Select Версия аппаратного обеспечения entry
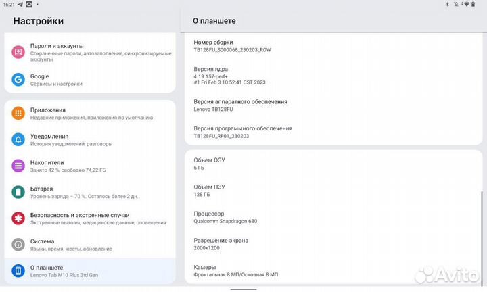Screen dimensions: 487x292 240,105
